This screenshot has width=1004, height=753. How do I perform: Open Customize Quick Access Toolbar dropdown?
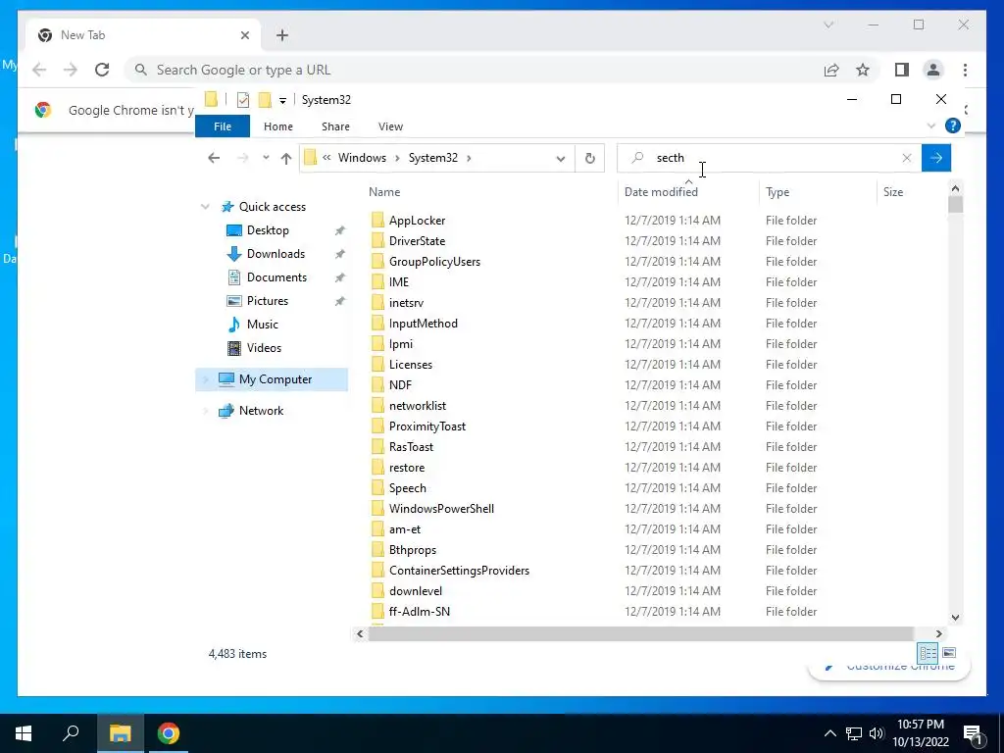282,101
